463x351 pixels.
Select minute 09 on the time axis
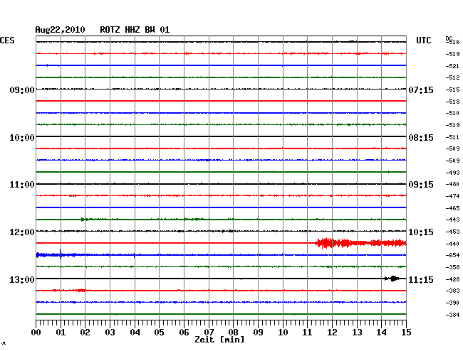[258, 333]
